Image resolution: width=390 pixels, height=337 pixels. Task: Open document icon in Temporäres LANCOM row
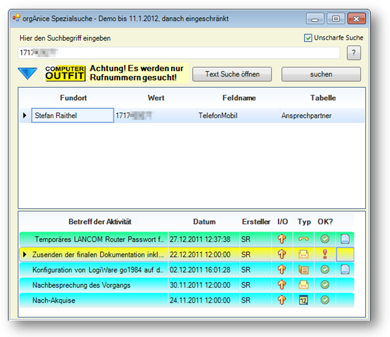[x=345, y=239]
